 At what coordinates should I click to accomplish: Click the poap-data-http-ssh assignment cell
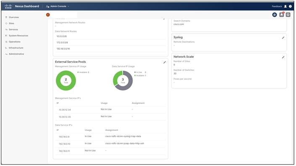(125, 143)
